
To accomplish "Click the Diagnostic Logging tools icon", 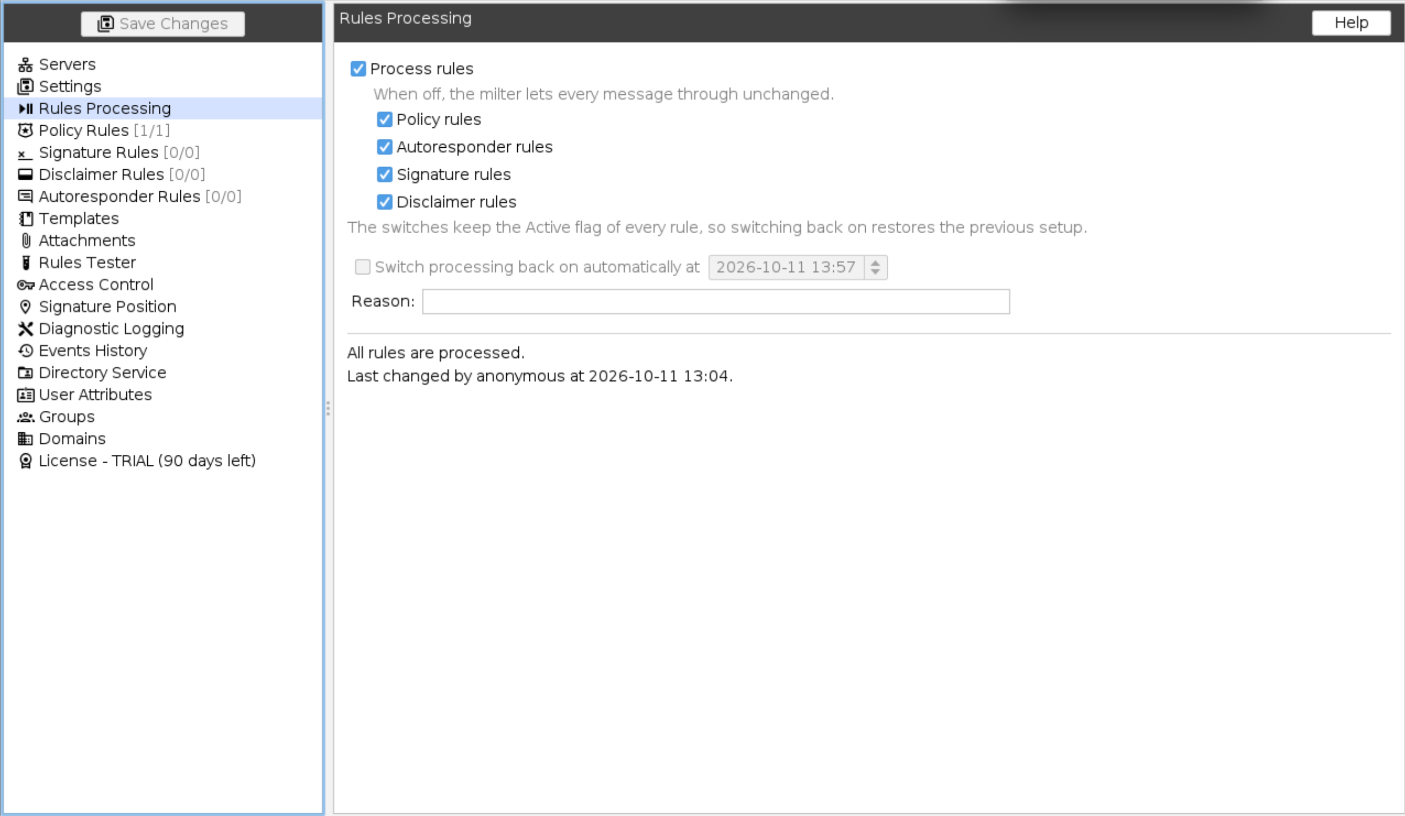I will click(25, 329).
